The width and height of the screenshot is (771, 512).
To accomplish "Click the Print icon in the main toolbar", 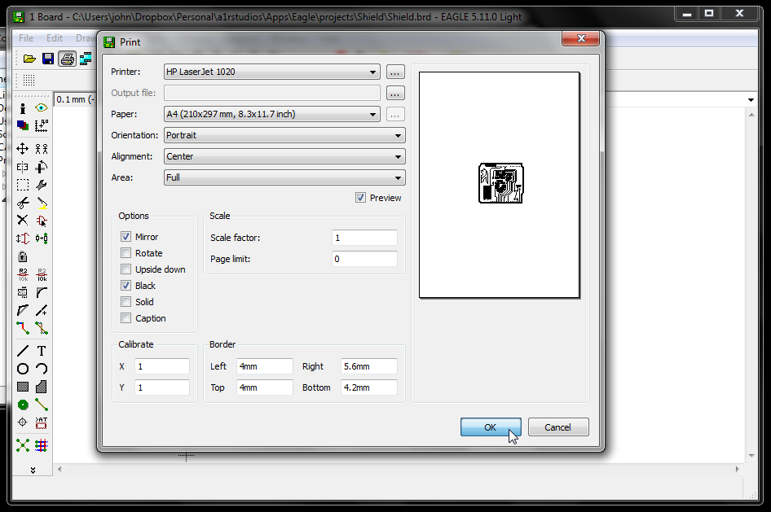I will tap(68, 59).
